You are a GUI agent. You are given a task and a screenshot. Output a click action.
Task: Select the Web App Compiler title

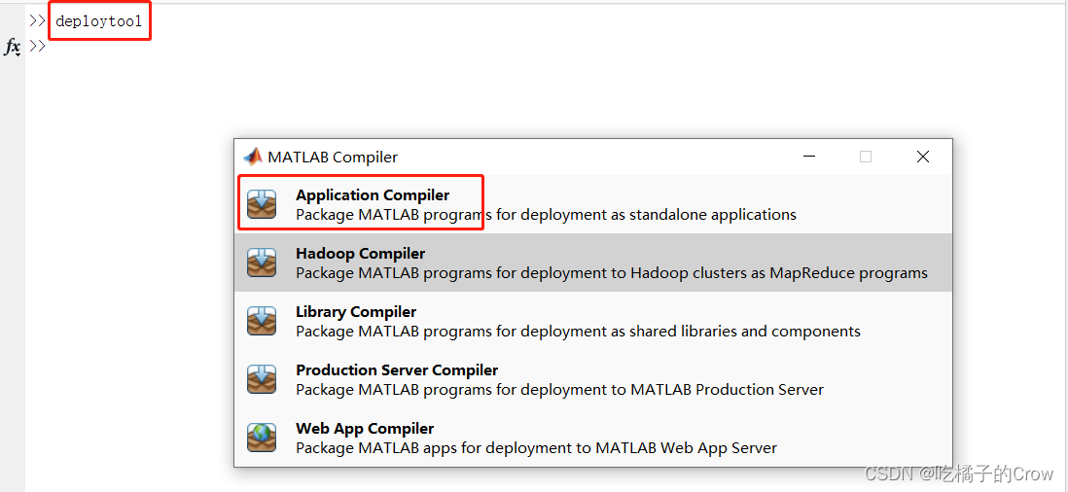[x=365, y=429]
